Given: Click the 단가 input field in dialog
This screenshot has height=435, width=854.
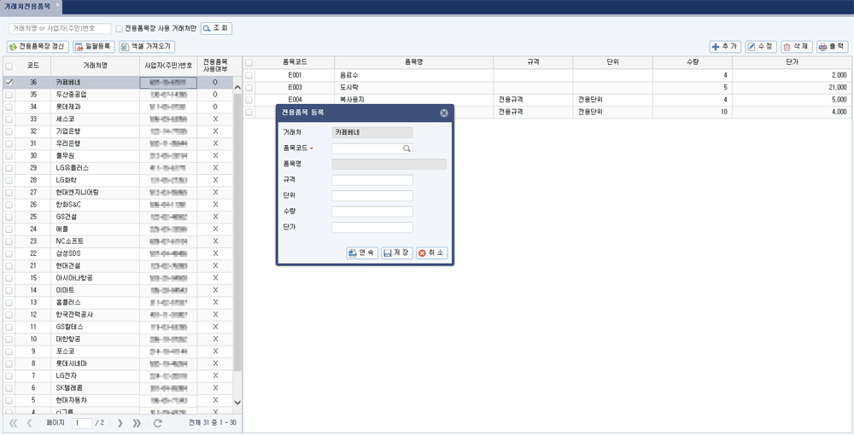Looking at the screenshot, I should pos(372,227).
